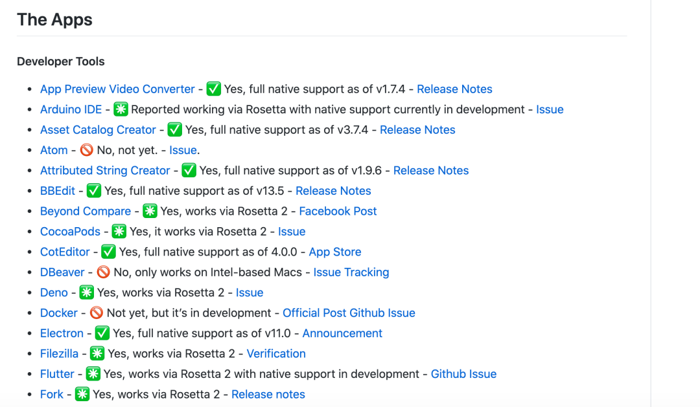Open the Issue link in Atom row
The image size is (700, 407).
[x=183, y=150]
